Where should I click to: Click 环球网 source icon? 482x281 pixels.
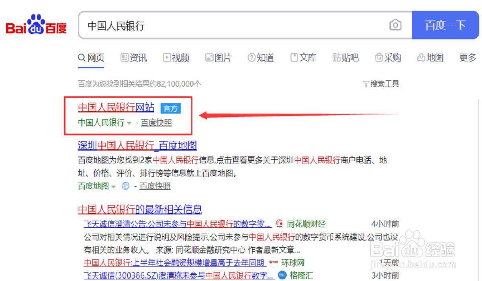point(274,263)
